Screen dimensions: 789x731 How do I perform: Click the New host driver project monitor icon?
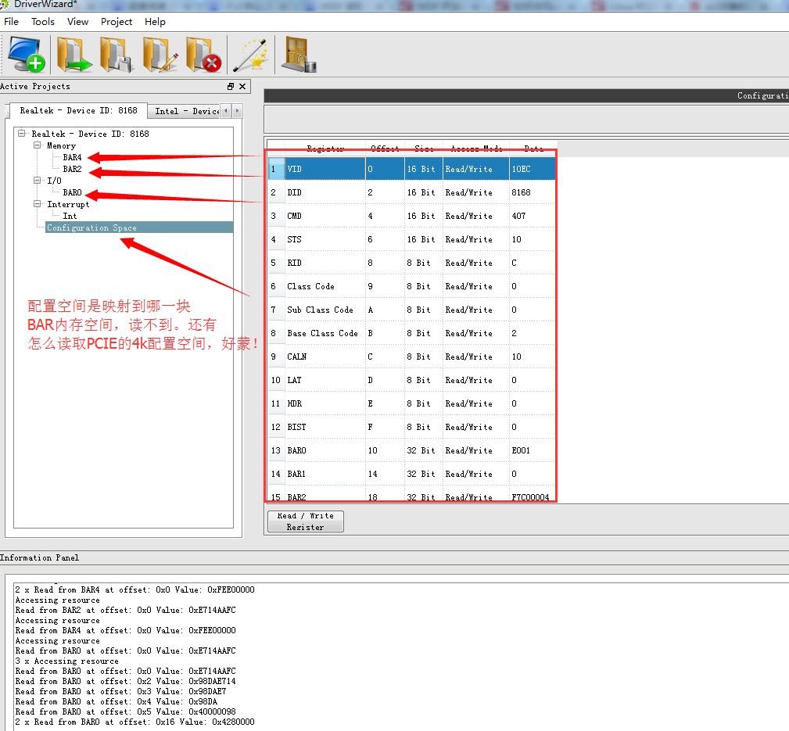[27, 54]
